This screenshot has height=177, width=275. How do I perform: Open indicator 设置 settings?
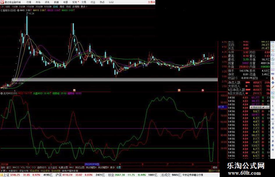click(118, 167)
